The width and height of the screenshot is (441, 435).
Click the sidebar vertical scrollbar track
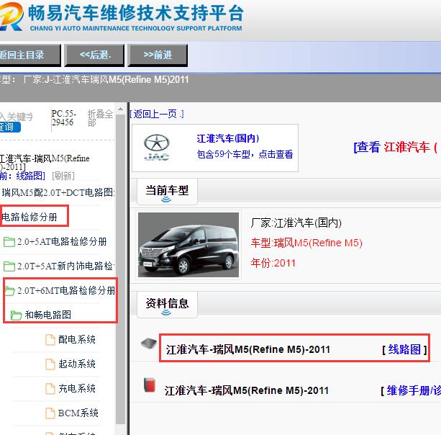[120, 270]
